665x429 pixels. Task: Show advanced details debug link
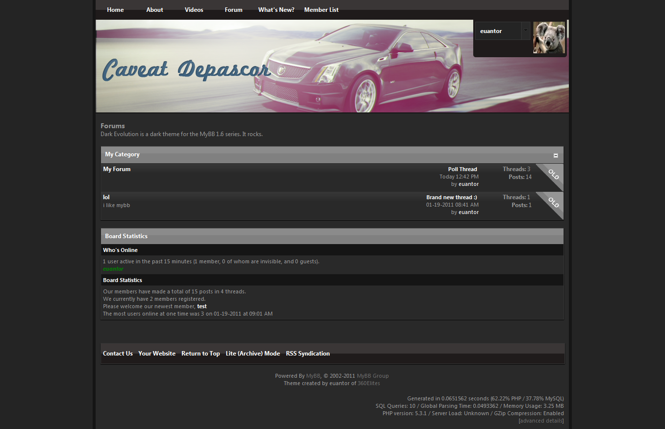[541, 421]
